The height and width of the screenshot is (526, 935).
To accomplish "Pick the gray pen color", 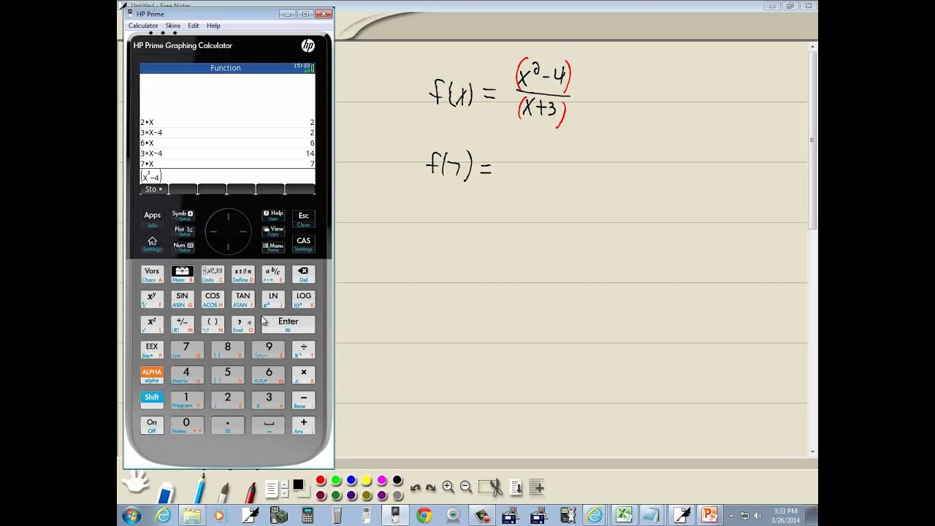I will click(x=397, y=495).
